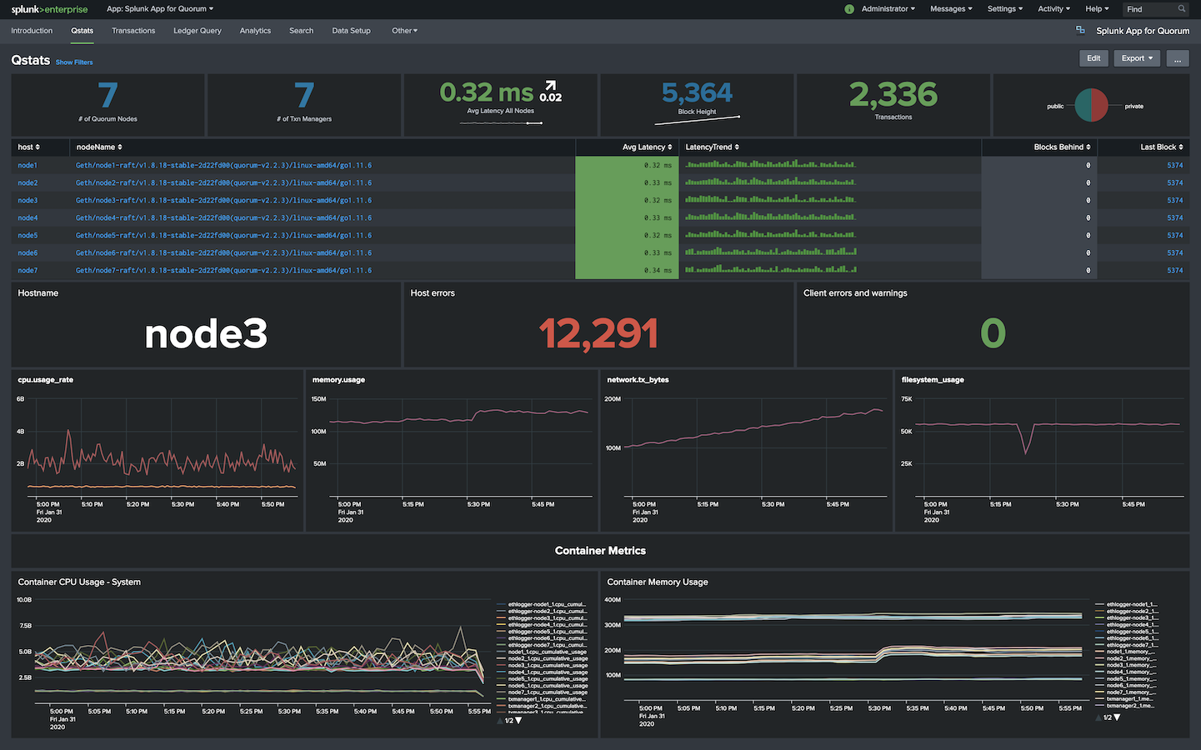
Task: Toggle node3_1.cpu_cumulative_usage series in legend
Action: point(547,666)
